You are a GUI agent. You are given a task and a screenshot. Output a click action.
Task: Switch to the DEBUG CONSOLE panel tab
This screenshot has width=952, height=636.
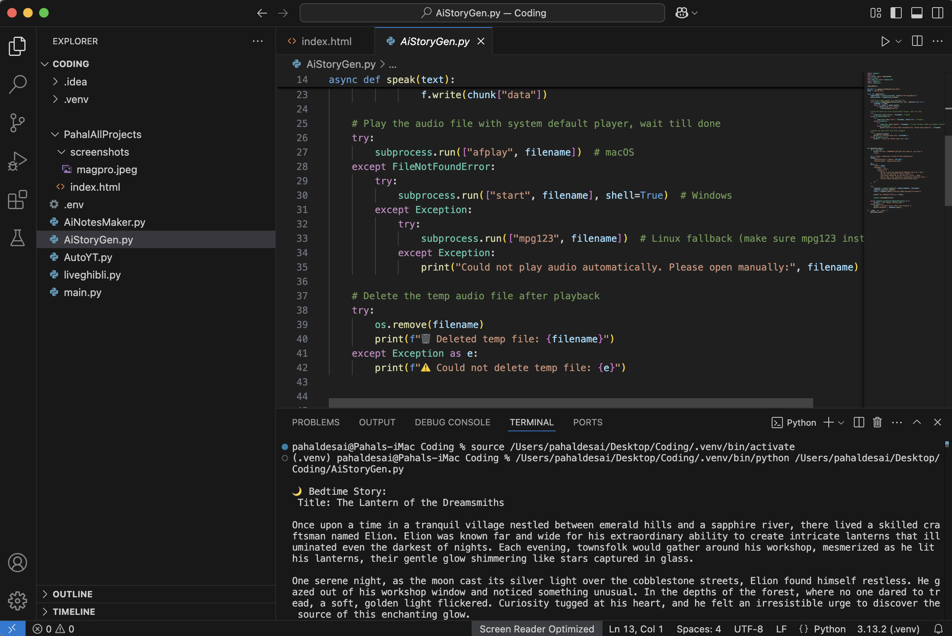[452, 422]
